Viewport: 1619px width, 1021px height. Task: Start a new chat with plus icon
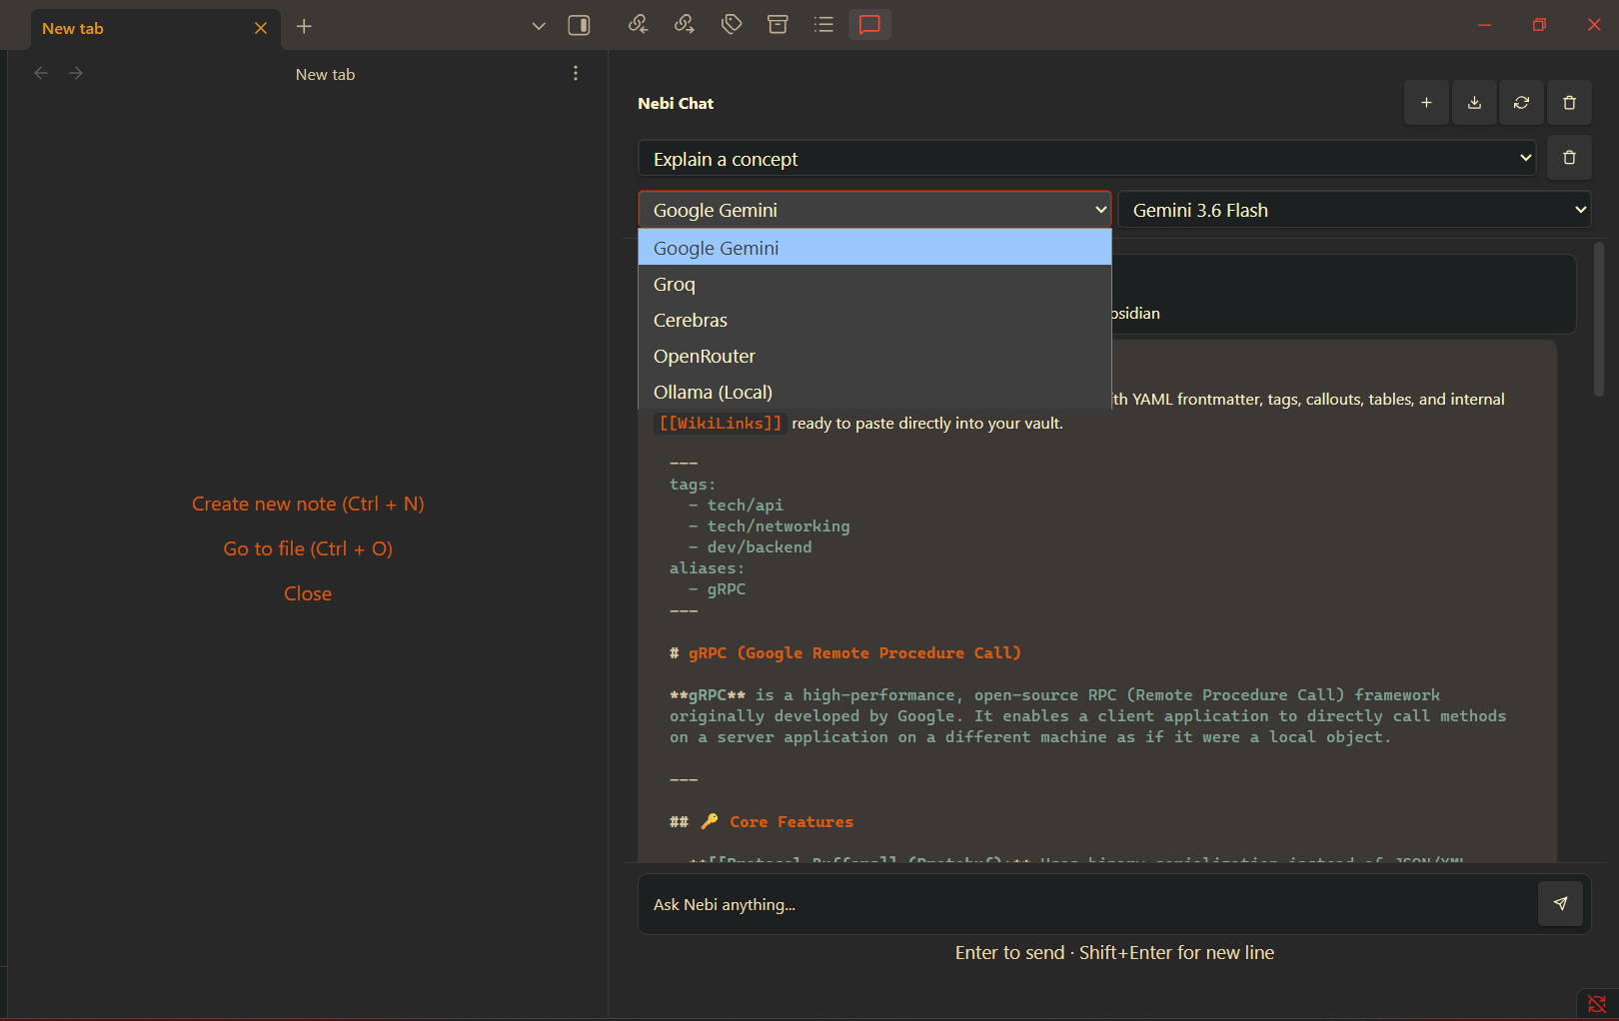(1426, 103)
